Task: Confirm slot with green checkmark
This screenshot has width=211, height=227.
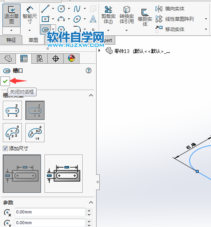Action: coord(5,81)
